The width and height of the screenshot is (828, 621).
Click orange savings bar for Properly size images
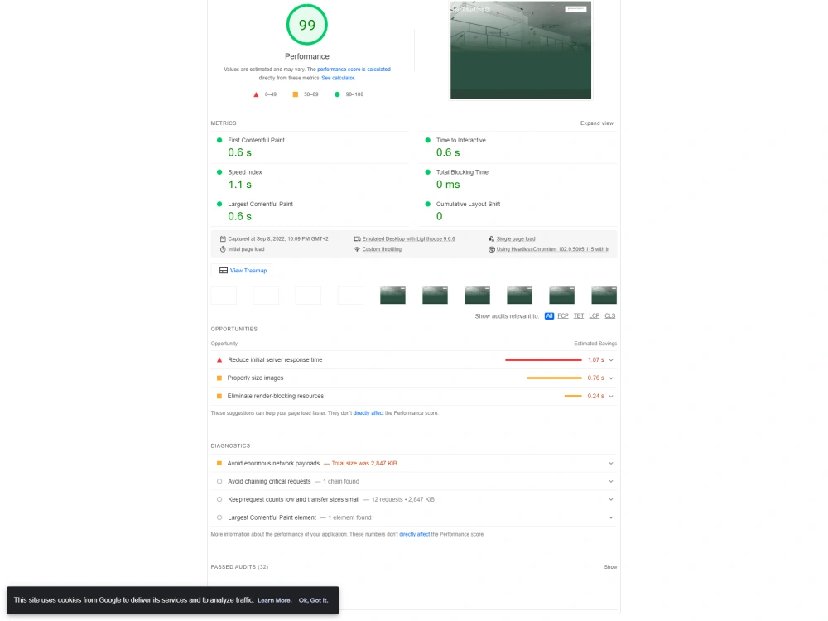[x=555, y=378]
